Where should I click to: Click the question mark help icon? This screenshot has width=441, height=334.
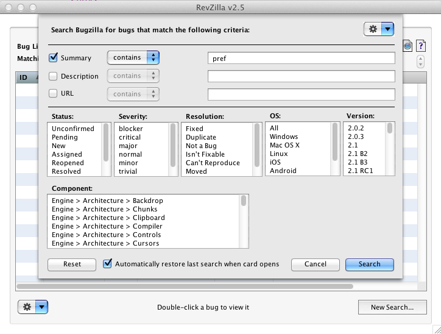pyautogui.click(x=420, y=46)
